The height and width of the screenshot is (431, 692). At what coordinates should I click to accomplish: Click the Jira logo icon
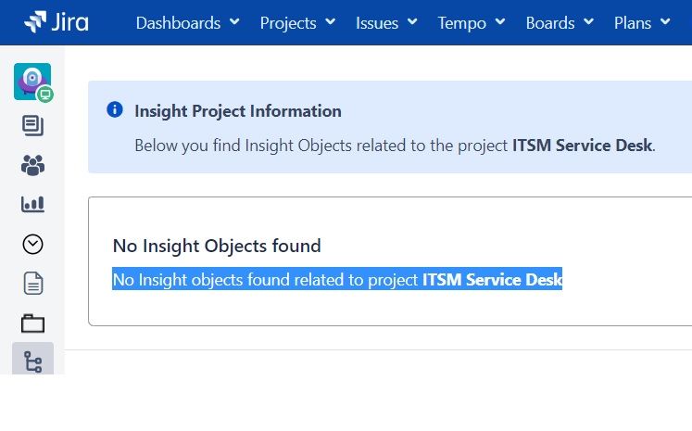35,22
